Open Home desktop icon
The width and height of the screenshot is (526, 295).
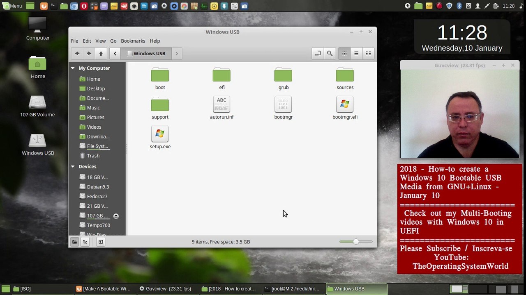pyautogui.click(x=38, y=68)
